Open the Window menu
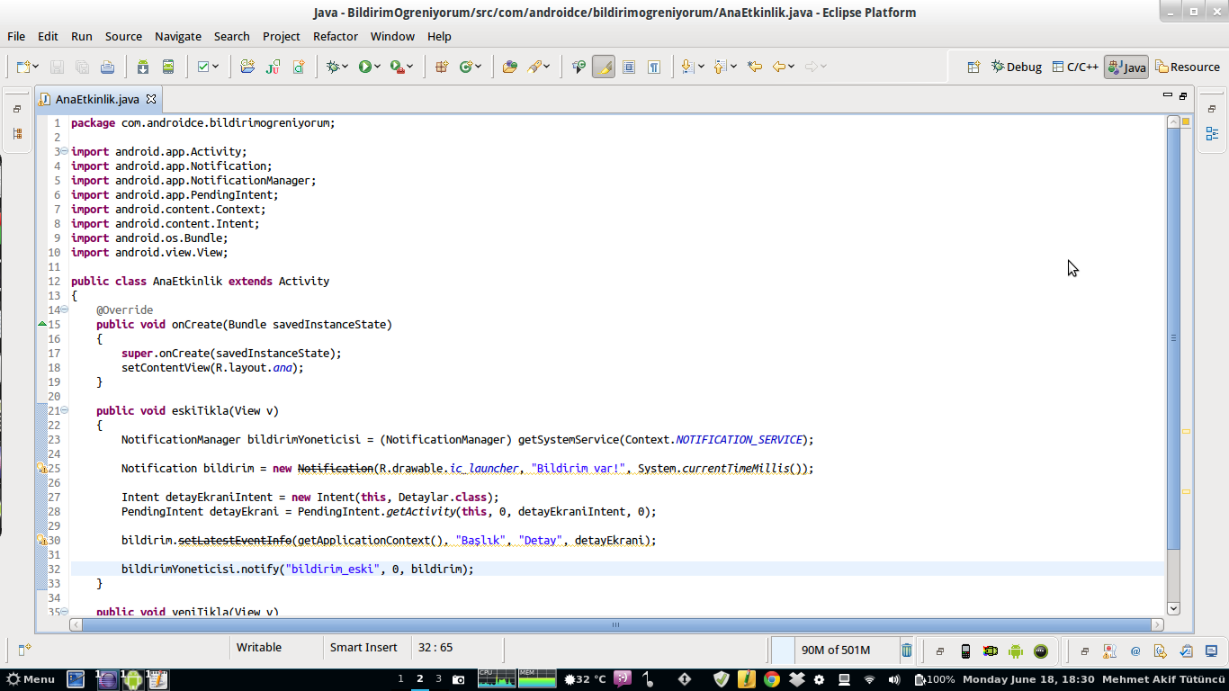 point(392,36)
